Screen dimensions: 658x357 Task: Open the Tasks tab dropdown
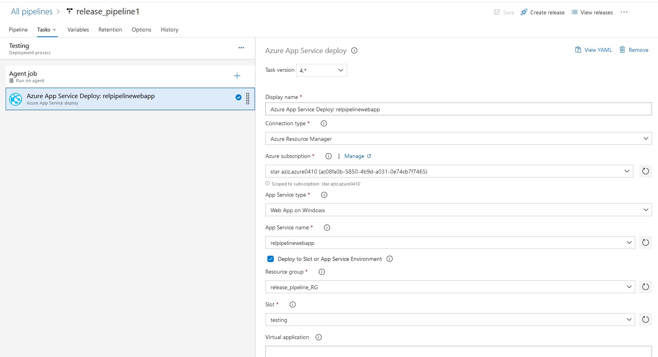pos(47,30)
